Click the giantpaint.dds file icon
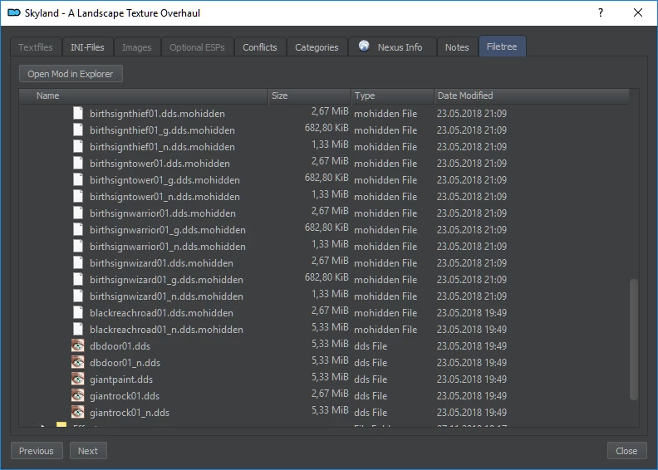Viewport: 658px width, 470px height. [77, 379]
